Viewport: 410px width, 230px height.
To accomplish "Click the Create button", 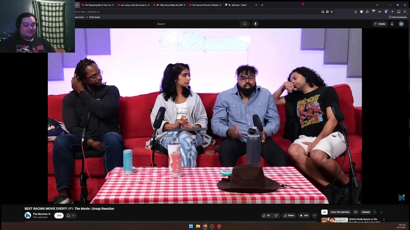I will pyautogui.click(x=380, y=24).
